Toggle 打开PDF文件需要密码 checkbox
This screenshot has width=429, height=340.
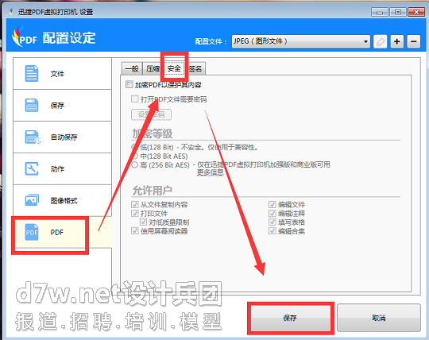click(x=134, y=99)
